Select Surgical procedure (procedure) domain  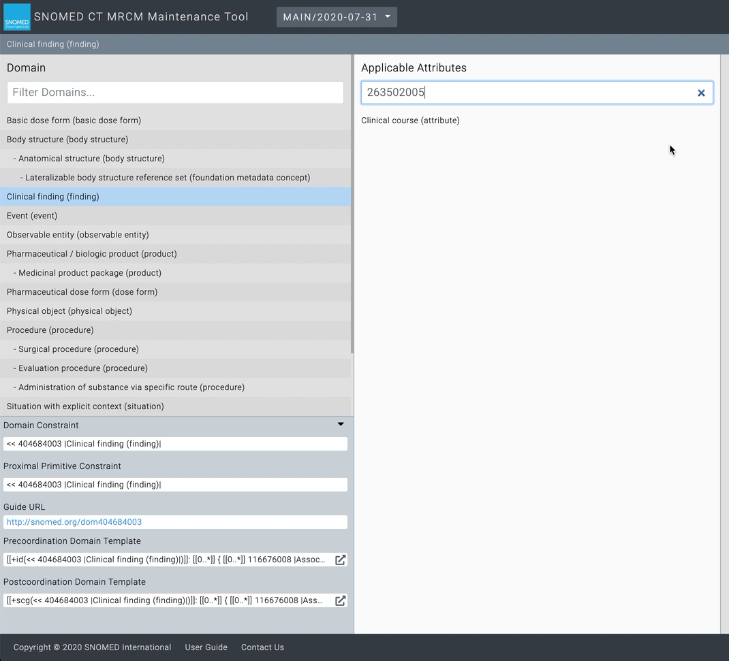(175, 349)
